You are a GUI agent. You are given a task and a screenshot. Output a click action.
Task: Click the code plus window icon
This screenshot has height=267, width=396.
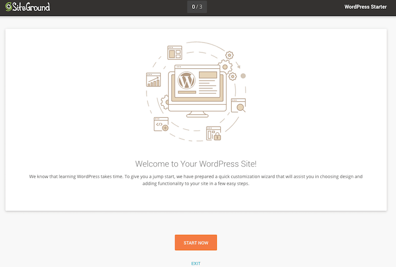click(161, 124)
